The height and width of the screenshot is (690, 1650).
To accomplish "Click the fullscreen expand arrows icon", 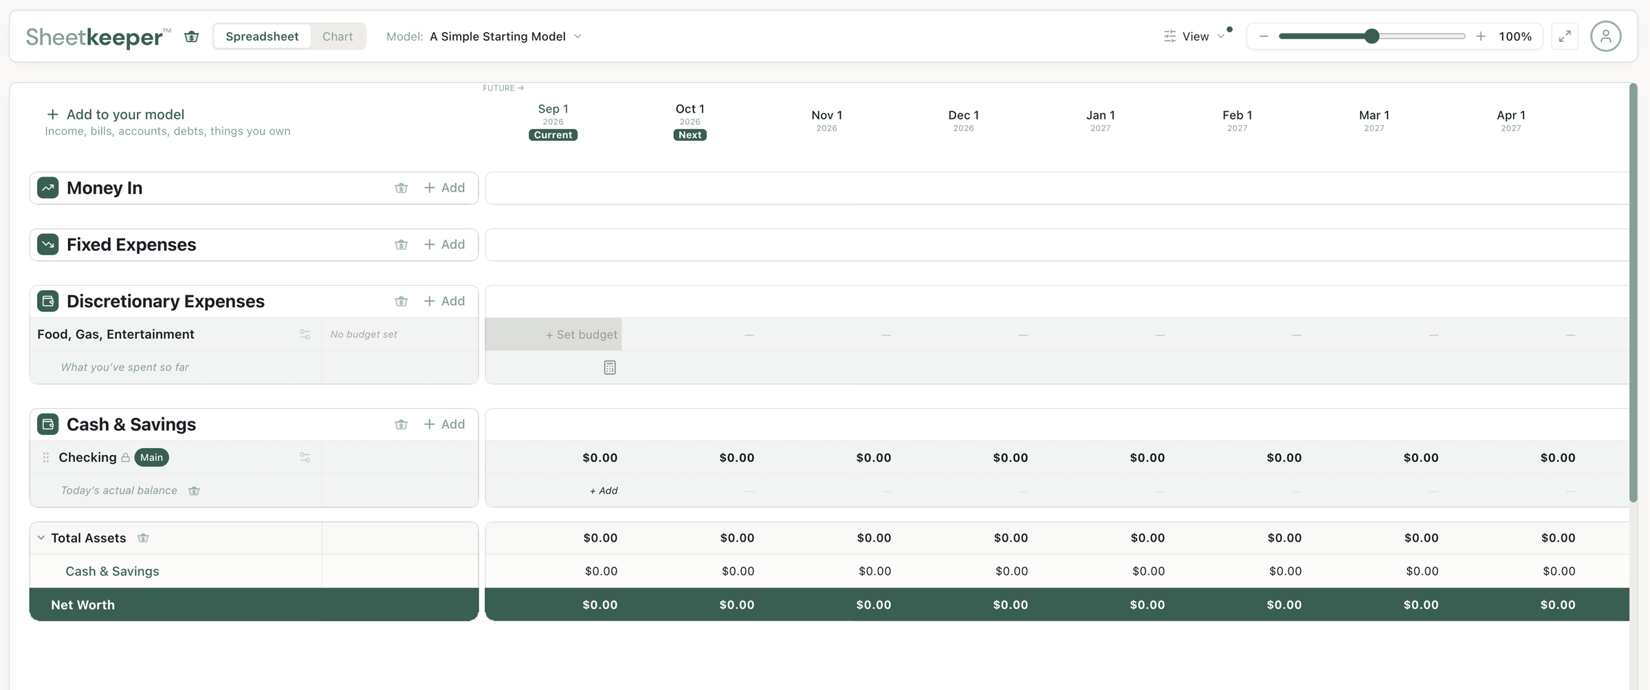I will tap(1565, 36).
